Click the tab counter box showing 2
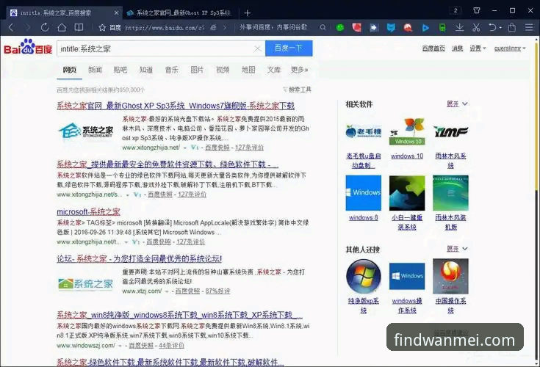The height and width of the screenshot is (367, 540). click(456, 10)
